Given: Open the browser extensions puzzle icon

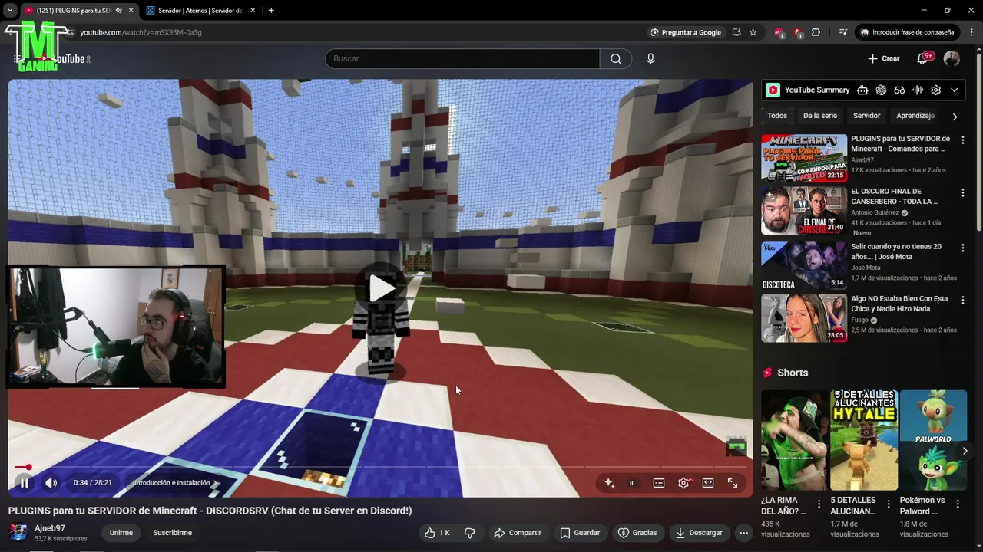Looking at the screenshot, I should 816,32.
